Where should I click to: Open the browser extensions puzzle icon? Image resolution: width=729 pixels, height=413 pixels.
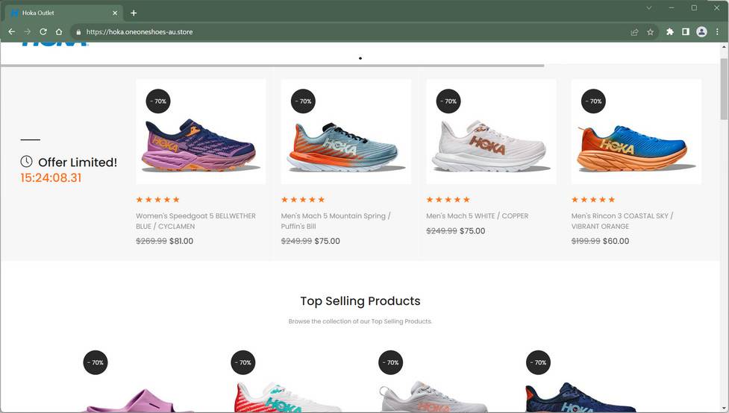pos(669,32)
